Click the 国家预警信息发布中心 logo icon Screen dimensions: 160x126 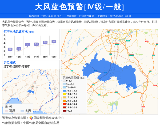click(31, 118)
